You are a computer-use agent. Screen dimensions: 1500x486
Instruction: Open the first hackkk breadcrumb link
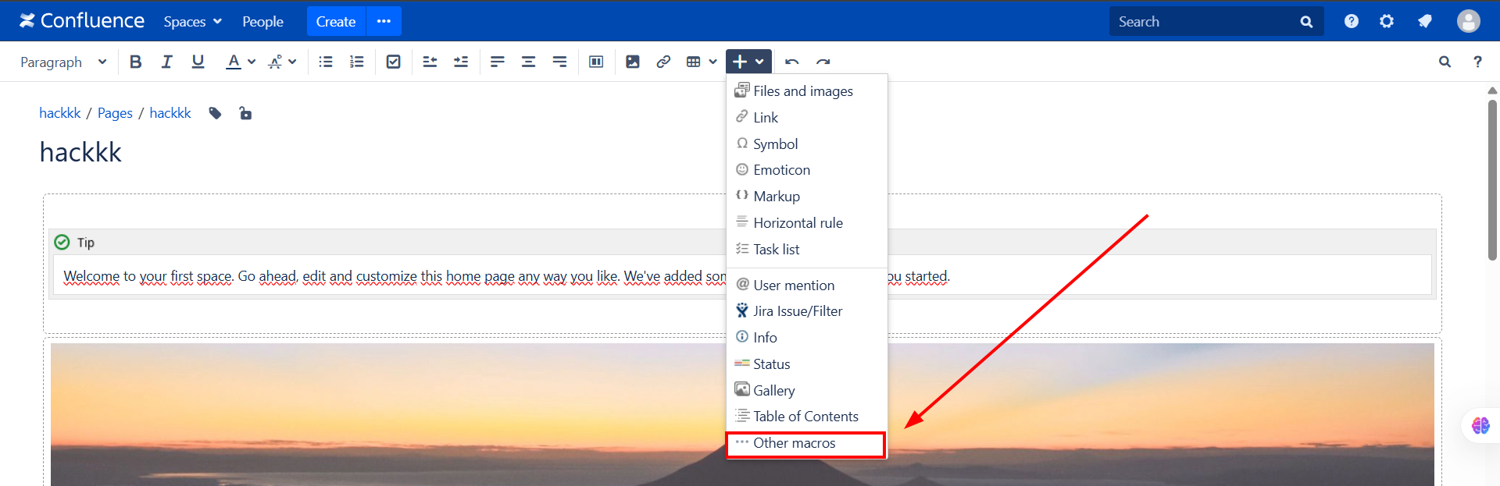tap(60, 113)
